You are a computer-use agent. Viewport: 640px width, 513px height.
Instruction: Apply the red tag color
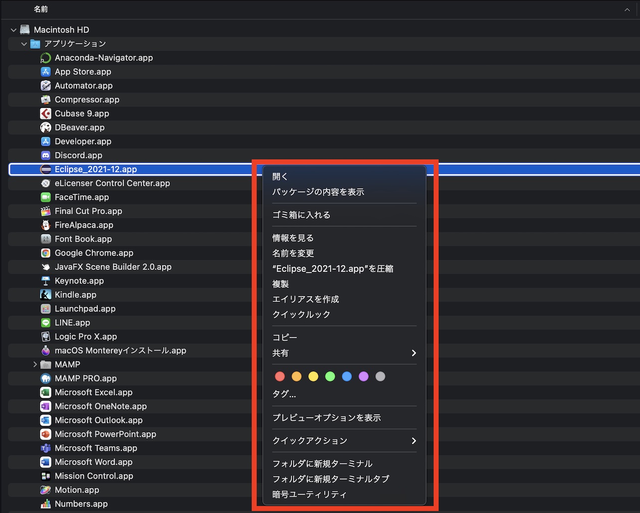tap(280, 377)
